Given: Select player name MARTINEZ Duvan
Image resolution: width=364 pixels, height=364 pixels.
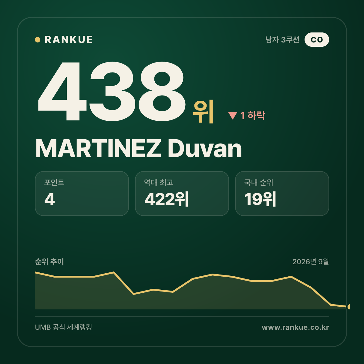Looking at the screenshot, I should point(139,149).
